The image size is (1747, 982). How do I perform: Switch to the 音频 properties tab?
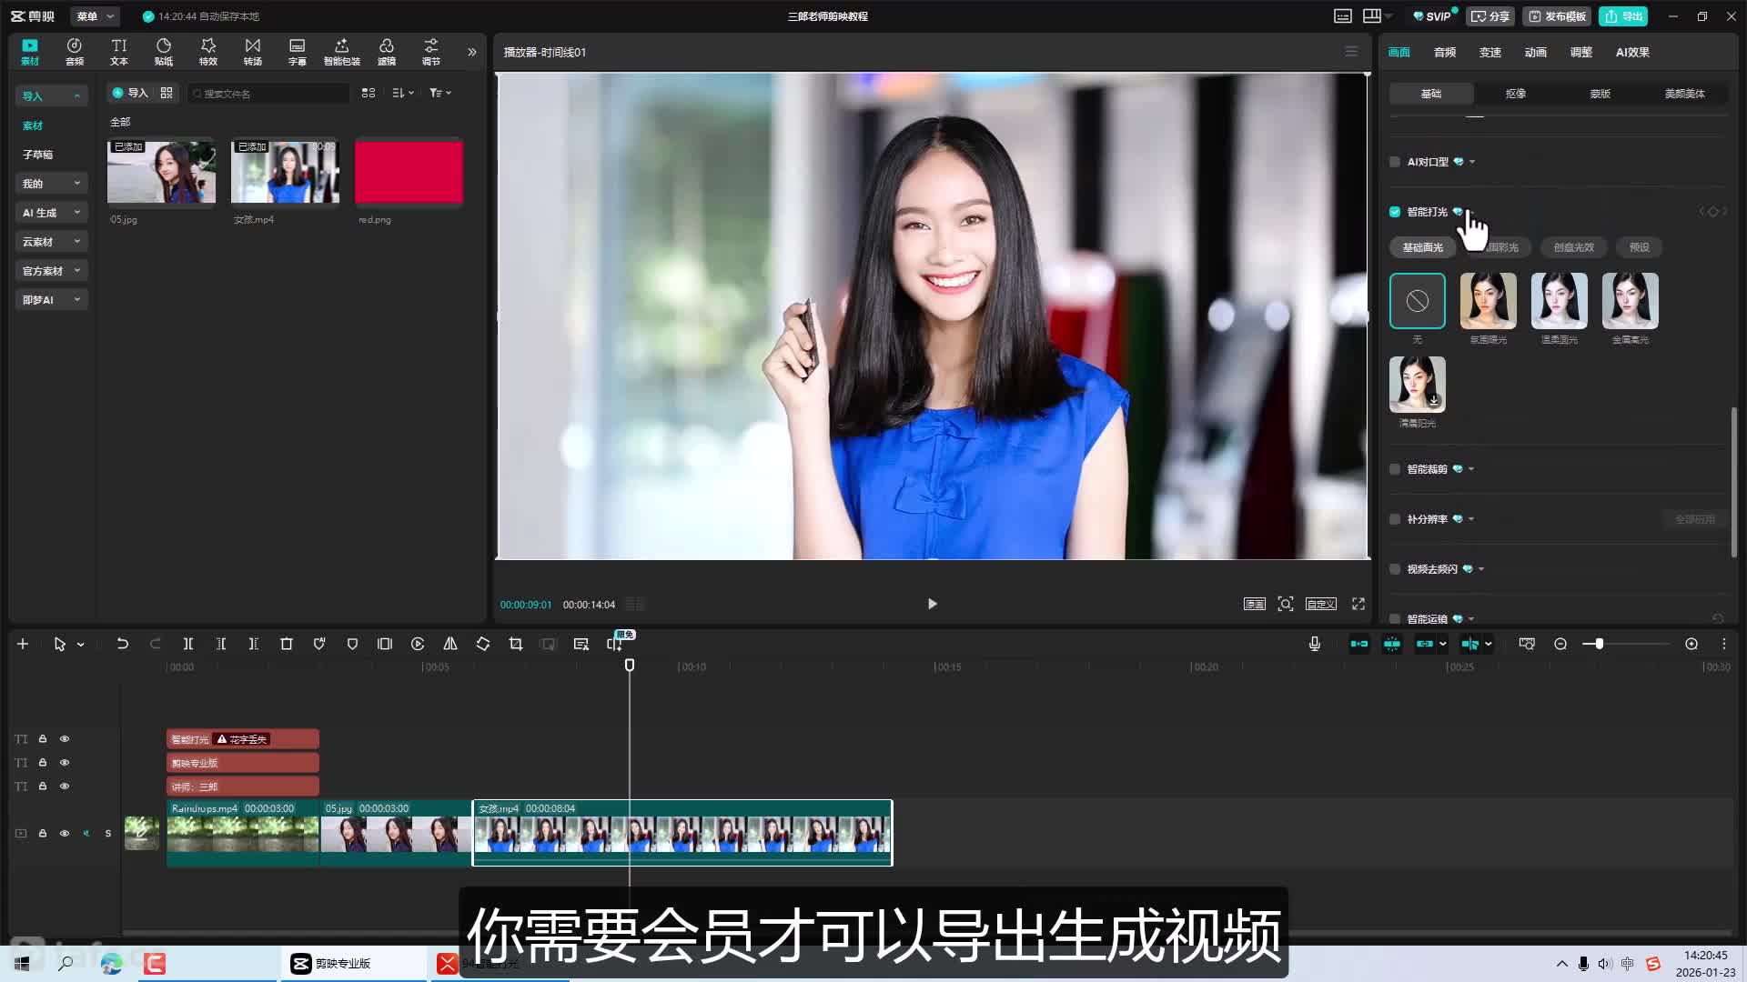[x=1445, y=53]
